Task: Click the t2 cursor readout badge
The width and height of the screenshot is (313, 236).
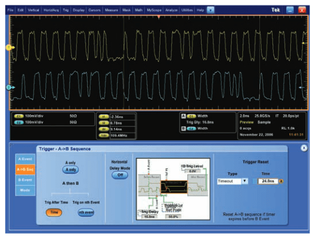Action: pos(104,123)
